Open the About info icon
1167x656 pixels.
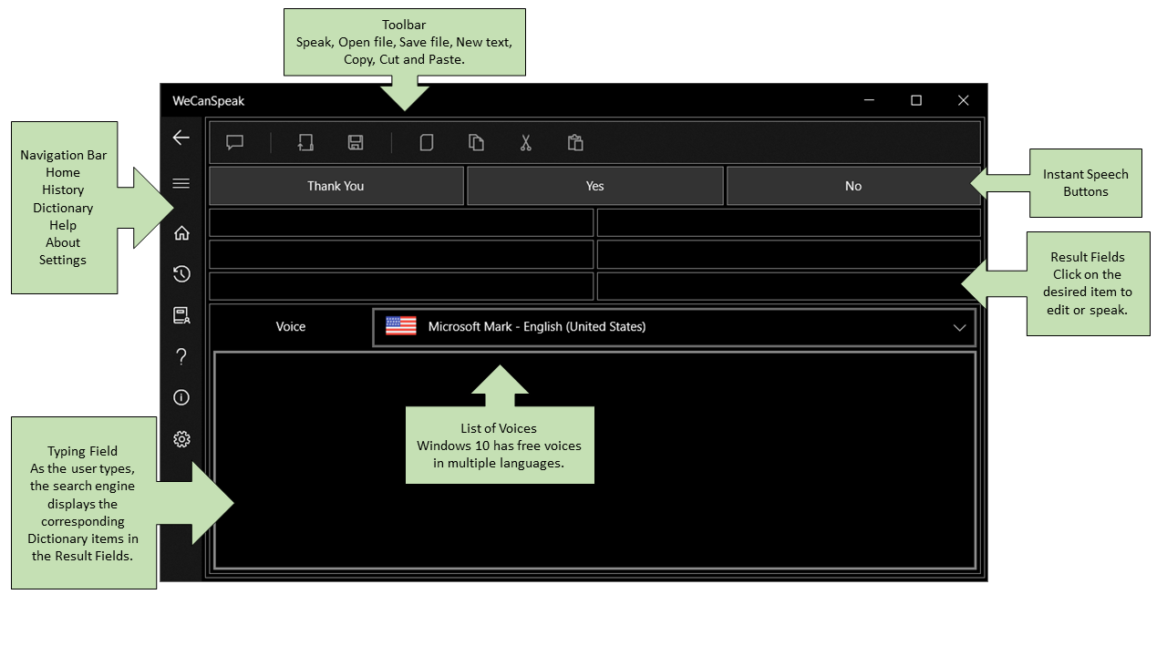tap(181, 397)
